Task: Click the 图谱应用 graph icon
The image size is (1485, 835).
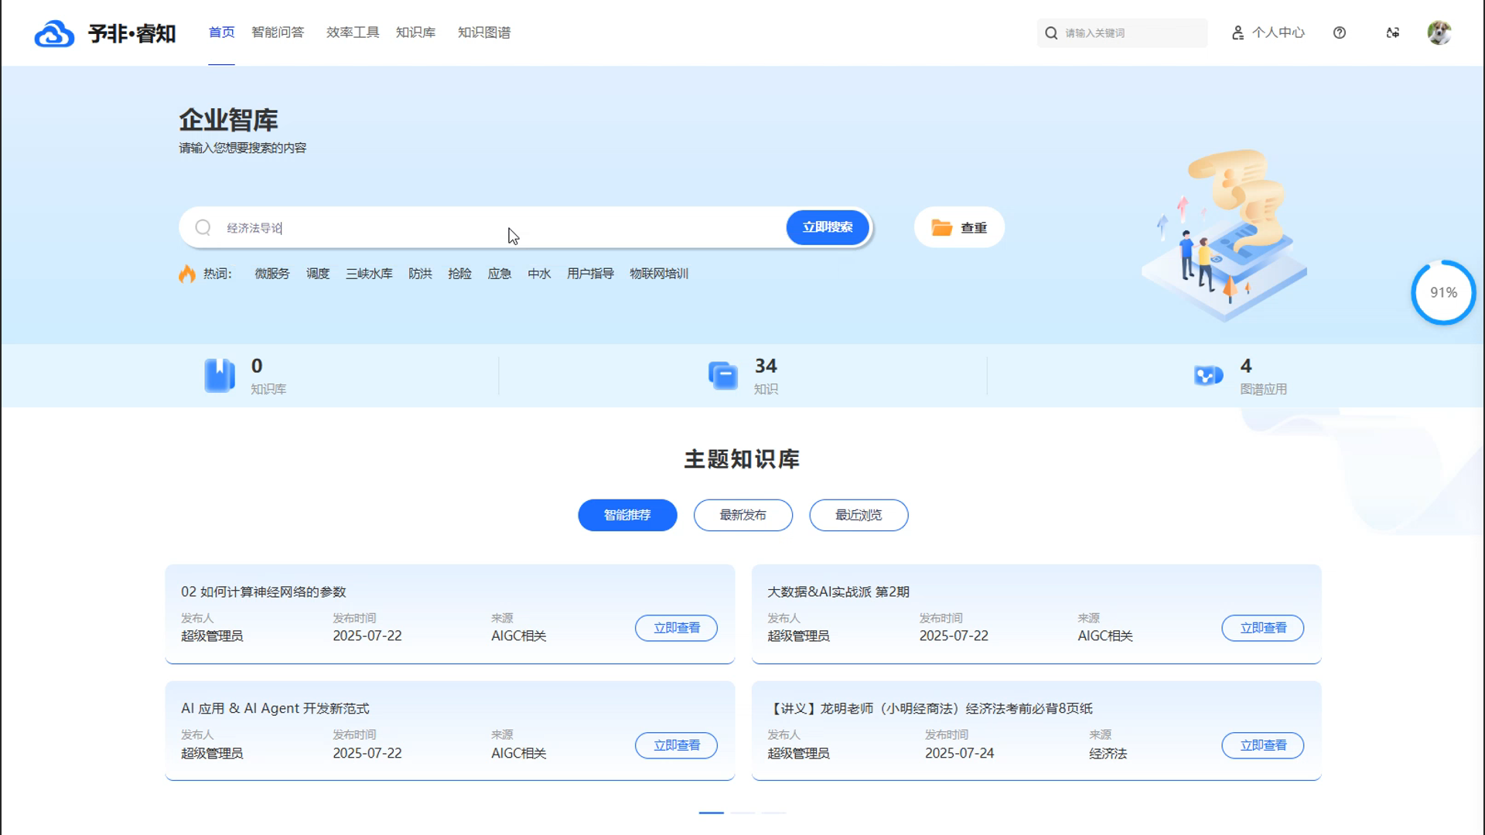Action: coord(1208,375)
